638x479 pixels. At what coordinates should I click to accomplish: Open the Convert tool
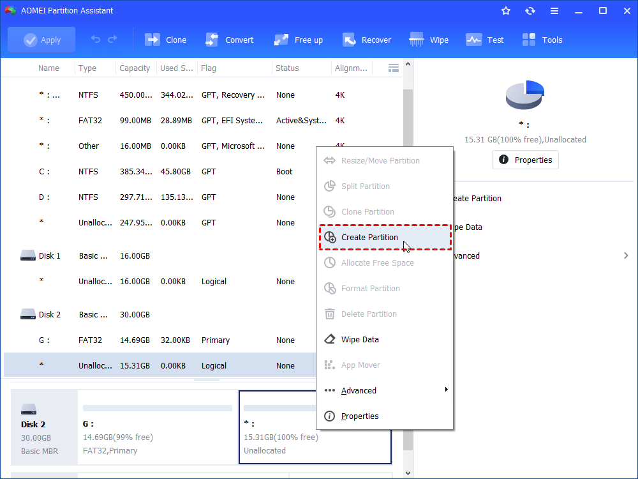pyautogui.click(x=229, y=40)
